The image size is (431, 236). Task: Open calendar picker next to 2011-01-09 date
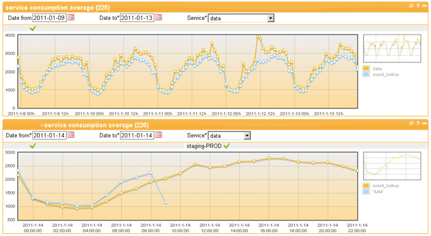[x=71, y=17]
